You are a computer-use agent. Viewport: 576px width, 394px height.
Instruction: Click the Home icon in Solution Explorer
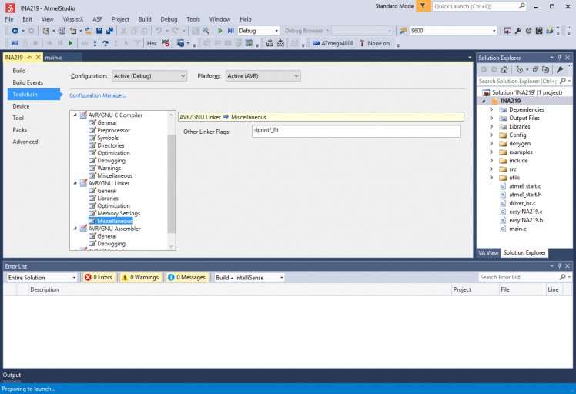[x=504, y=69]
